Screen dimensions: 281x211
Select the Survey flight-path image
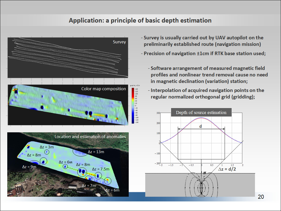tap(68, 58)
